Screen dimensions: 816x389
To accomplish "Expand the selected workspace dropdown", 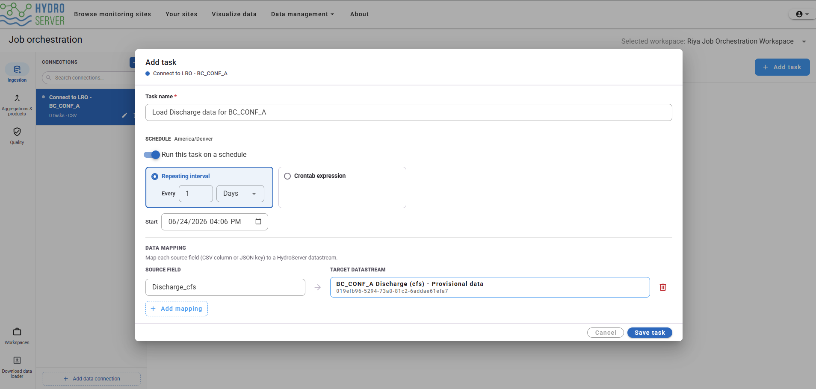I will 804,41.
